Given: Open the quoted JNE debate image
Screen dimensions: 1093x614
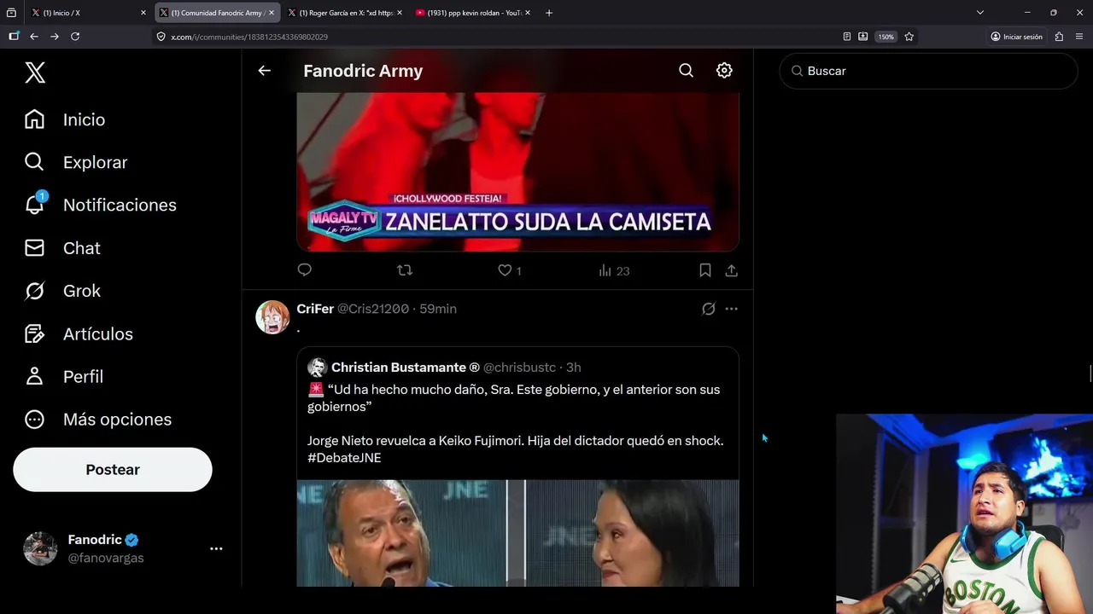Looking at the screenshot, I should [517, 533].
